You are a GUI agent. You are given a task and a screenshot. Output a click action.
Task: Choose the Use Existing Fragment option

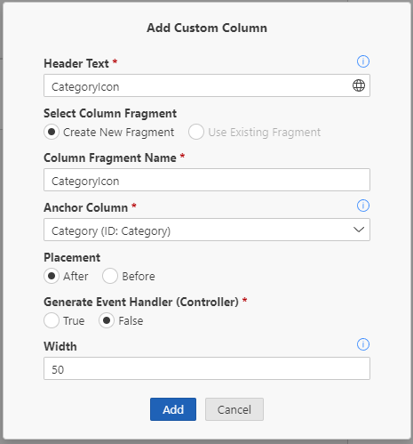pos(196,132)
